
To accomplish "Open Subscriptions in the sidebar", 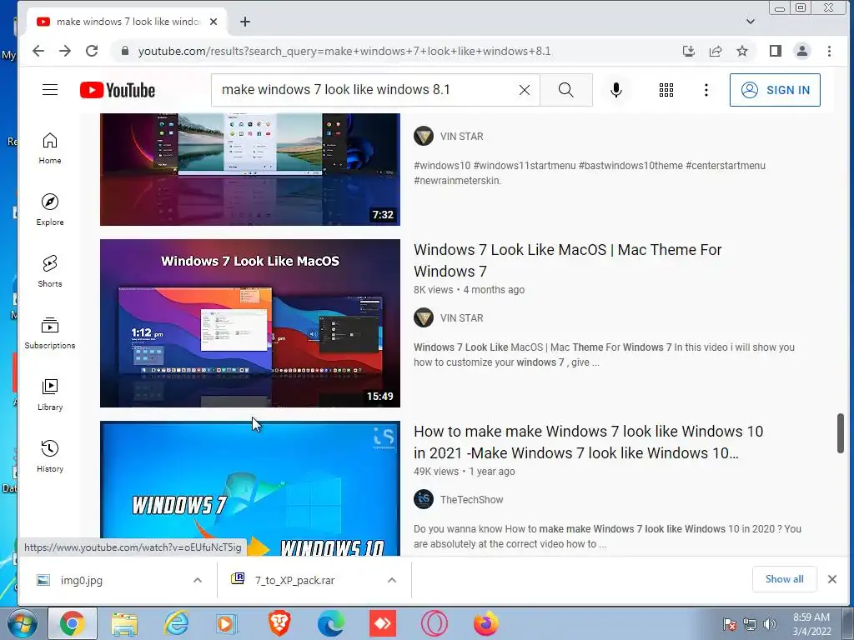I will 50,333.
